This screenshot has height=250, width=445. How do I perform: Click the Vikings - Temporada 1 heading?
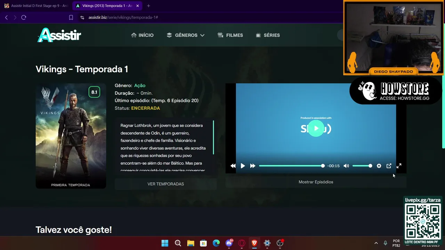[x=82, y=69]
